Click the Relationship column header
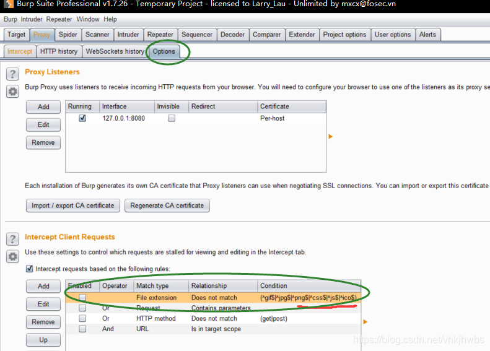 pos(223,286)
